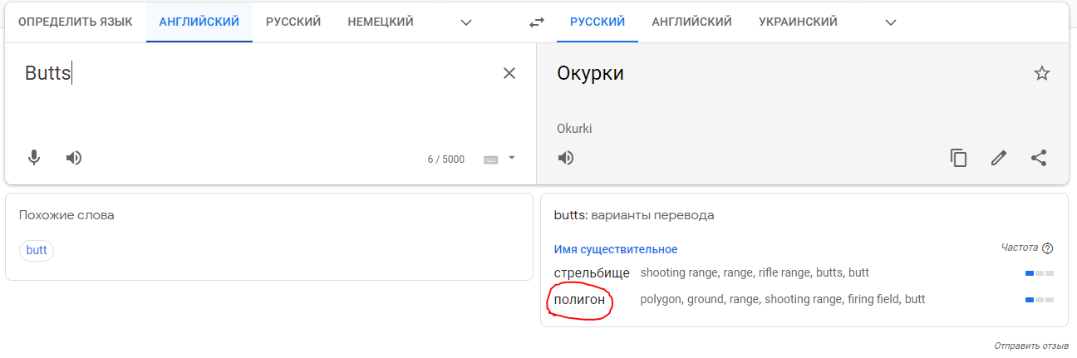This screenshot has width=1077, height=358.
Task: Click the microphone voice input icon
Action: point(34,158)
